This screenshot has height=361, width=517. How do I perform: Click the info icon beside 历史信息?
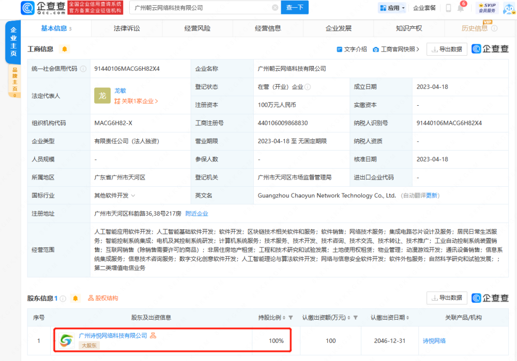point(494,28)
